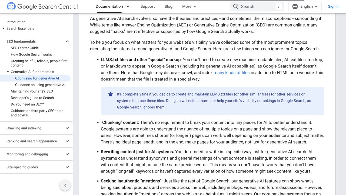Click the Google Search Central title text
This screenshot has width=346, height=195.
(x=48, y=6)
